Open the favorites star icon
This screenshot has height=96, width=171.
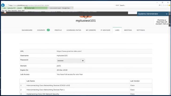[x=166, y=5]
